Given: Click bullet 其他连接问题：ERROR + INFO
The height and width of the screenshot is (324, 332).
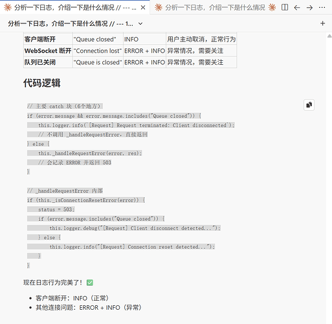Looking at the screenshot, I should (89, 308).
